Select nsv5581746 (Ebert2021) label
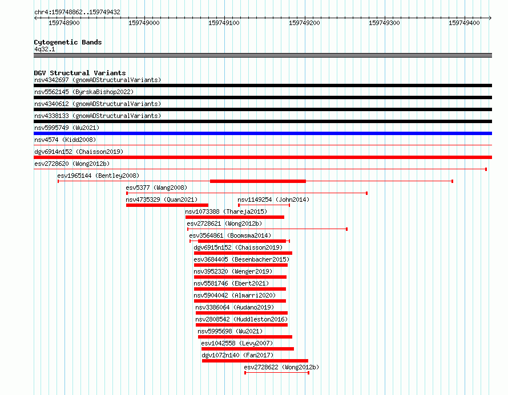 tap(231, 283)
